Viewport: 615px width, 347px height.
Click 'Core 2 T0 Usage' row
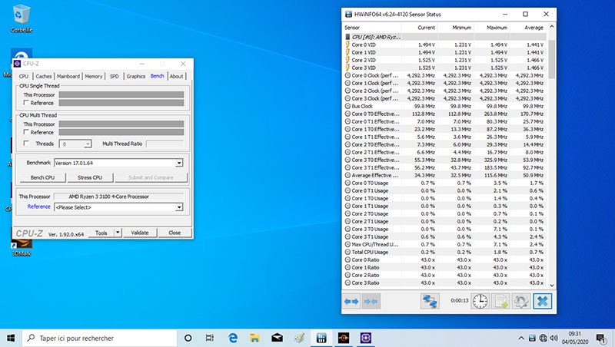pos(445,213)
